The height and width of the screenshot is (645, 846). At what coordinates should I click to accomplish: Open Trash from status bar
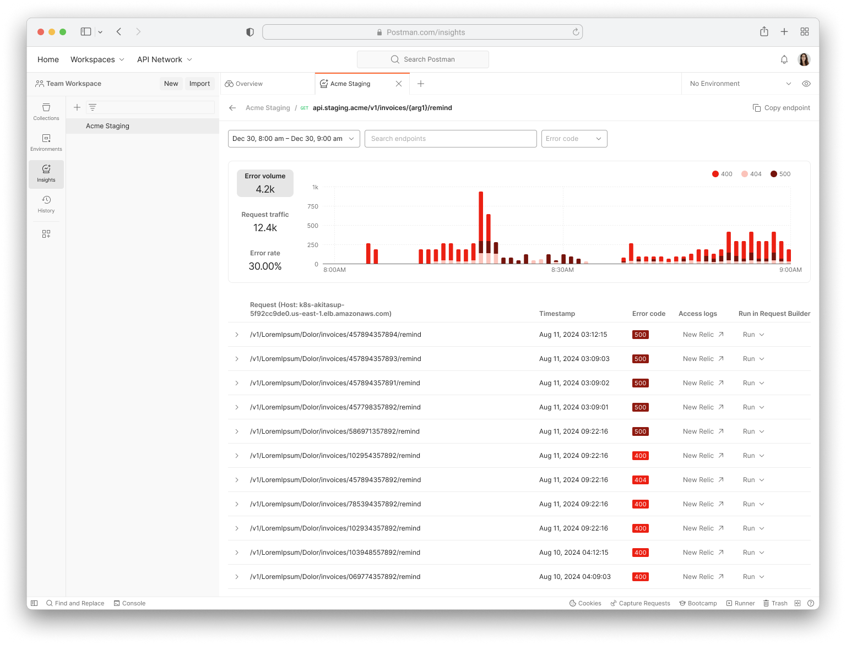click(775, 603)
